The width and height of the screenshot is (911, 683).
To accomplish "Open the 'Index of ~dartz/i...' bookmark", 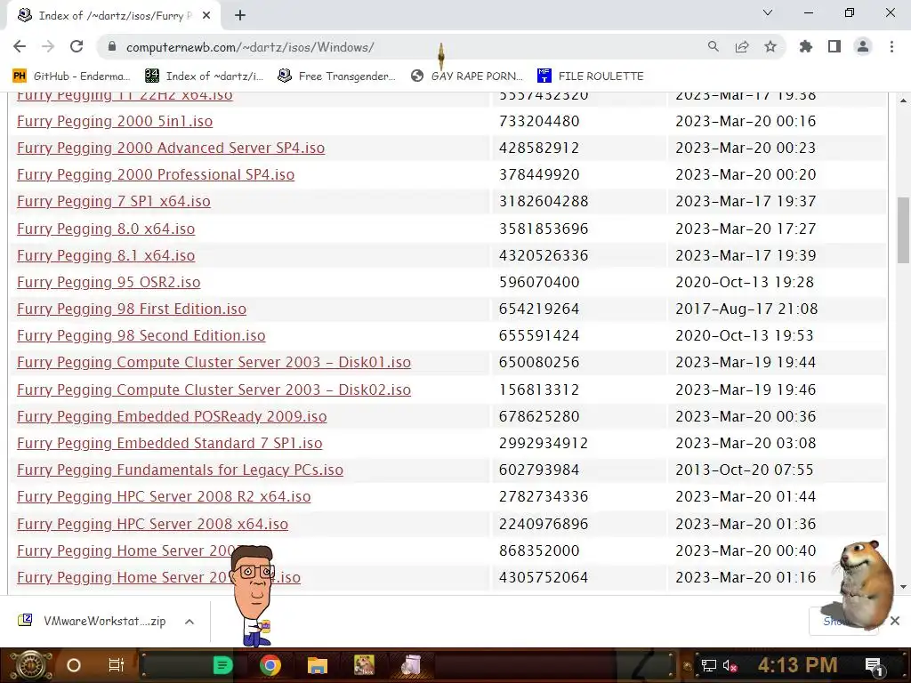I will click(204, 76).
